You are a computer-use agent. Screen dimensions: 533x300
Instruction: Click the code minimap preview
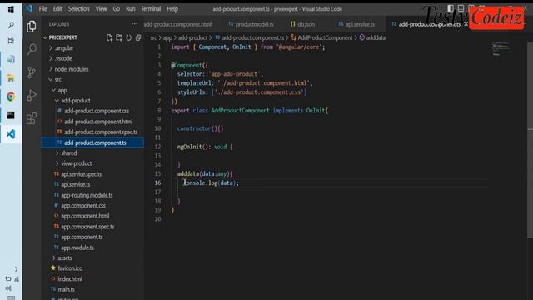[501, 49]
